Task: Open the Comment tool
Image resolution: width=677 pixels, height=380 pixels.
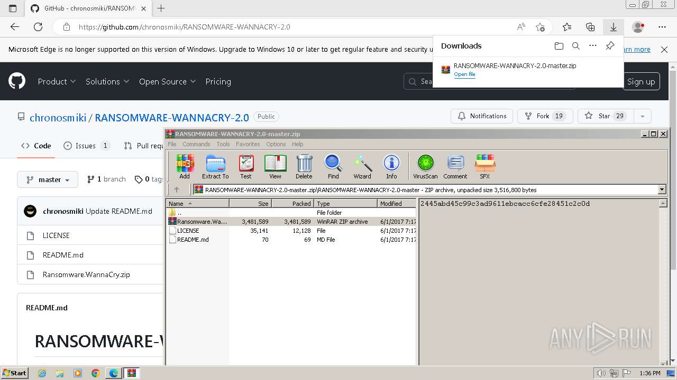Action: coord(455,167)
